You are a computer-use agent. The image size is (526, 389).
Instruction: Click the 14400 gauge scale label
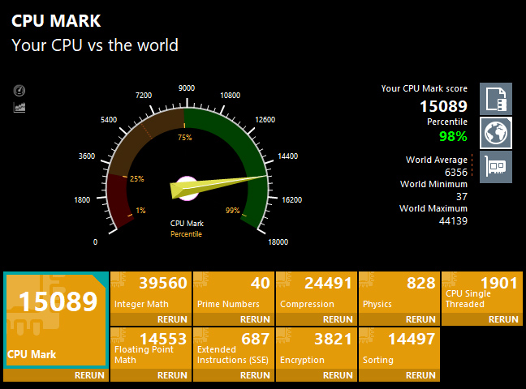coord(288,156)
